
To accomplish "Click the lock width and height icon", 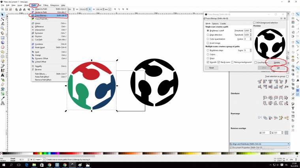I will (90, 9).
